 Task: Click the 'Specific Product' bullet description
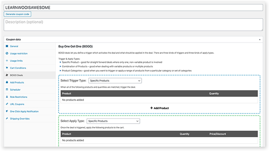[112, 62]
